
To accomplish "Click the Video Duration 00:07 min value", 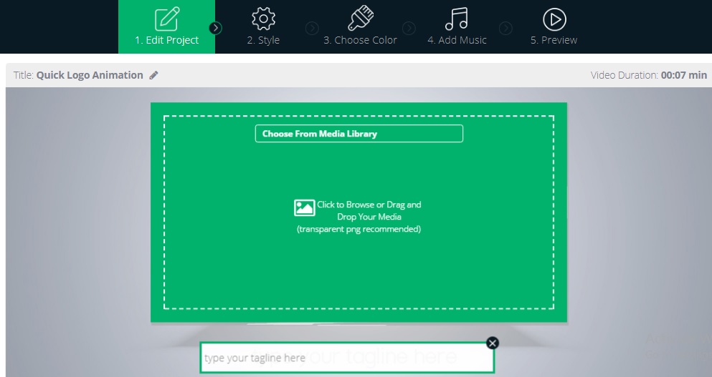I will [x=684, y=75].
